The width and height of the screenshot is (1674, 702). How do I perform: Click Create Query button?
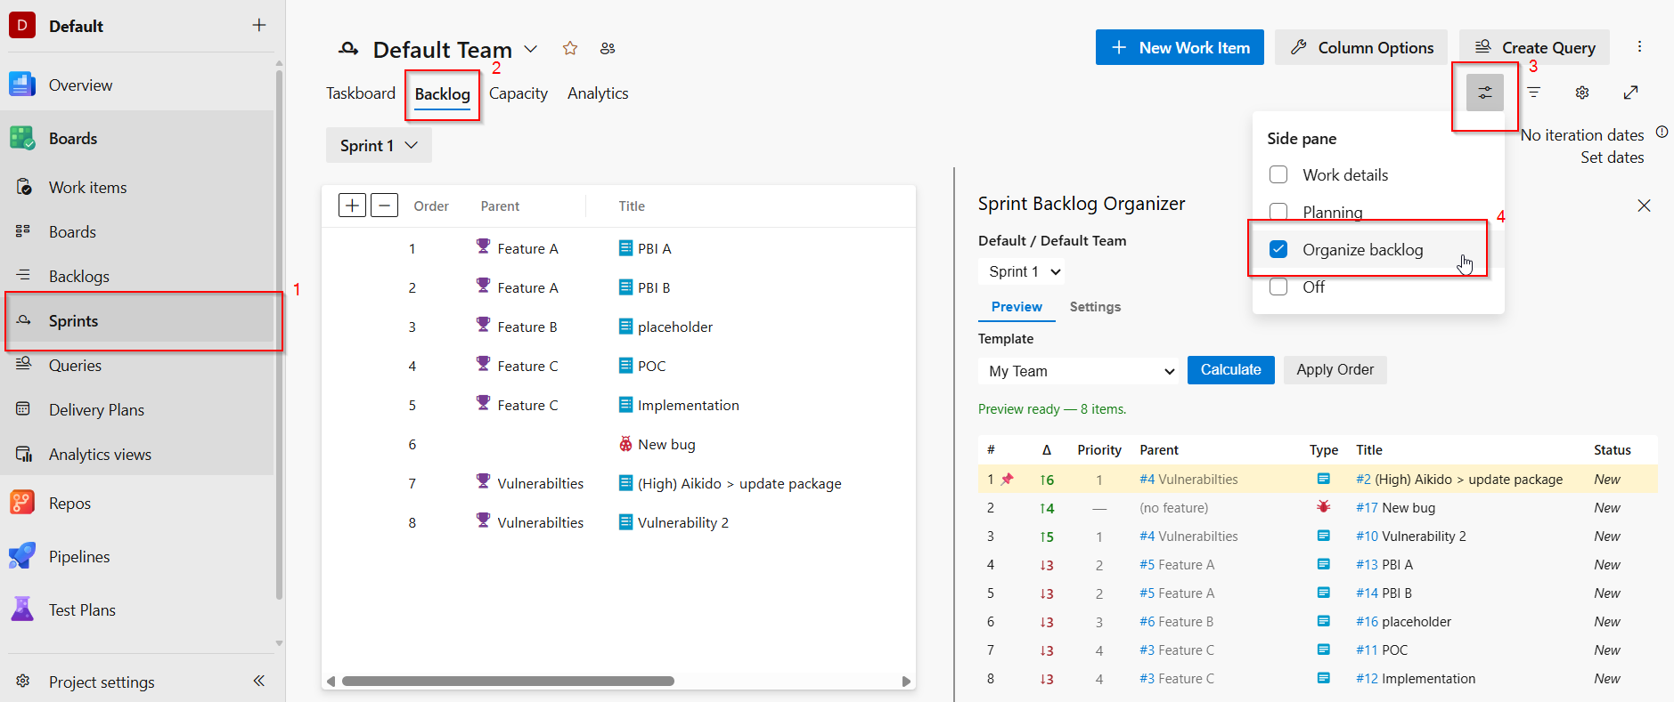[1534, 47]
